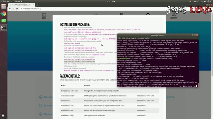This screenshot has width=213, height=119.
Task: Click the 'Package Details' heading
Action: pos(70,76)
